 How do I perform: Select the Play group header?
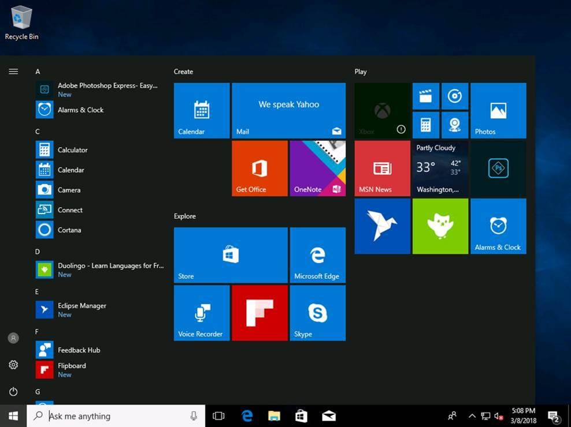pos(361,72)
